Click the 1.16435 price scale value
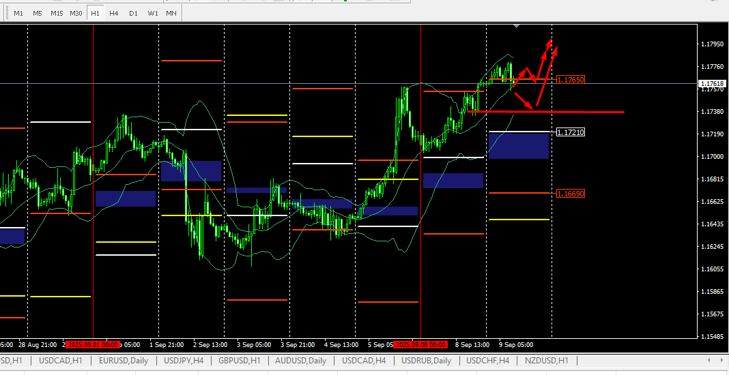This screenshot has height=375, width=729. pyautogui.click(x=712, y=224)
